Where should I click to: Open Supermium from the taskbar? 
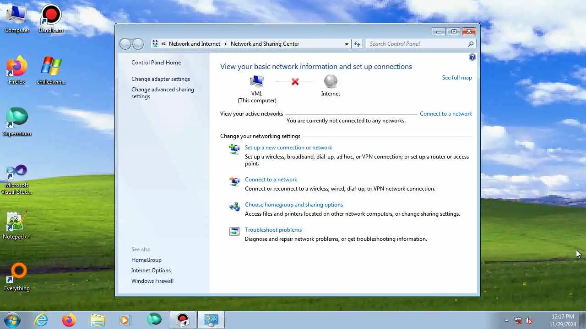154,320
